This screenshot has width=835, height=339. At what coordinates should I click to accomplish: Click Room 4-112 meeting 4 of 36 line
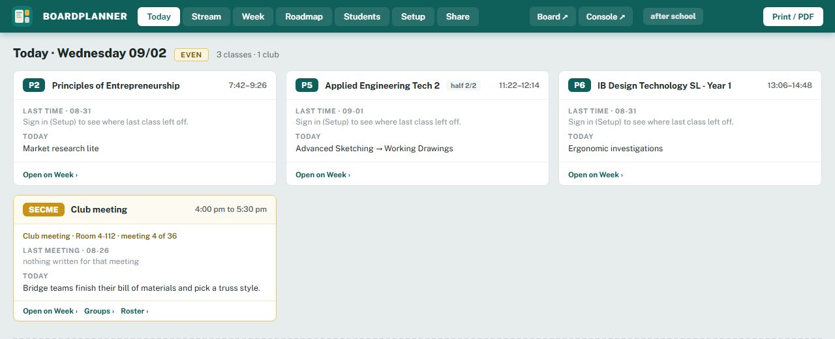coord(100,236)
